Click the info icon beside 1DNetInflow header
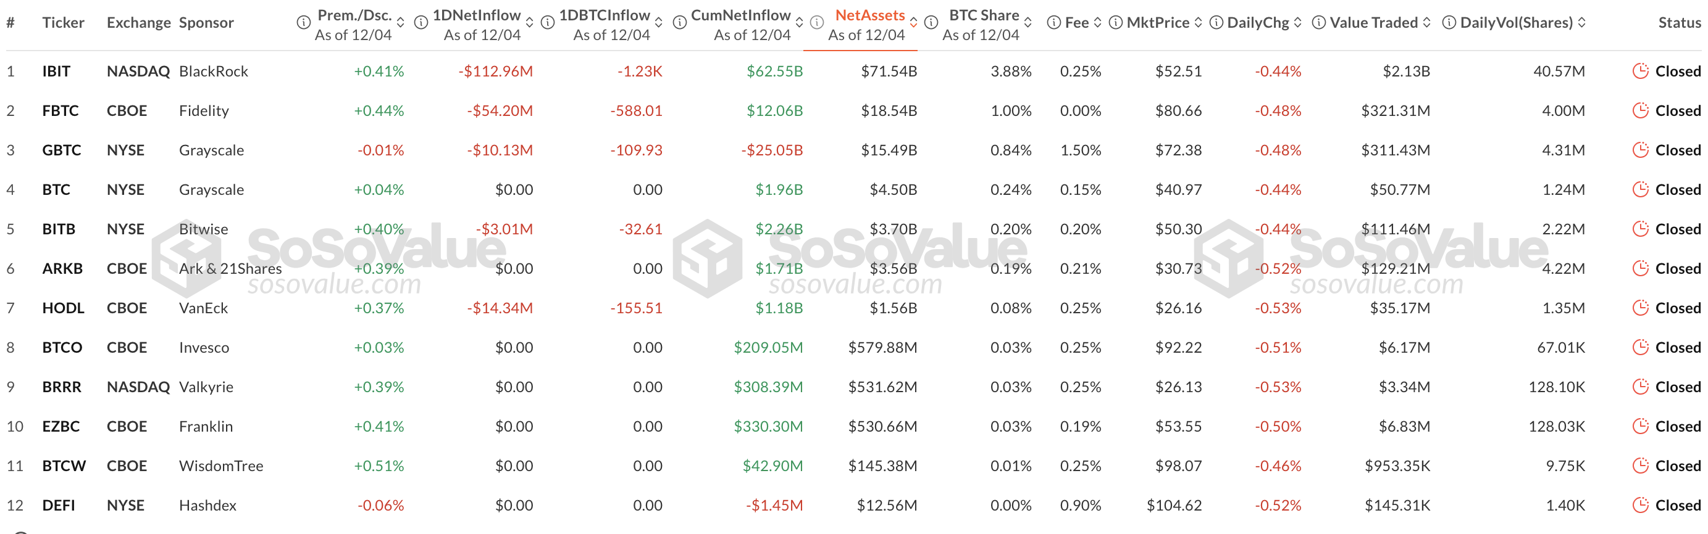 point(422,22)
